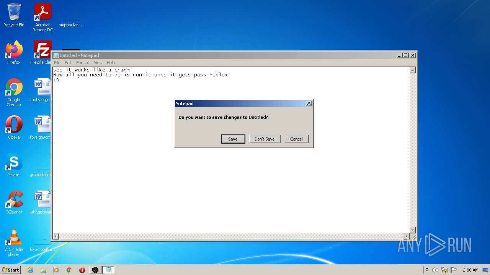Select listingdisclai Word document icon
490x275 pixels.
(x=40, y=202)
